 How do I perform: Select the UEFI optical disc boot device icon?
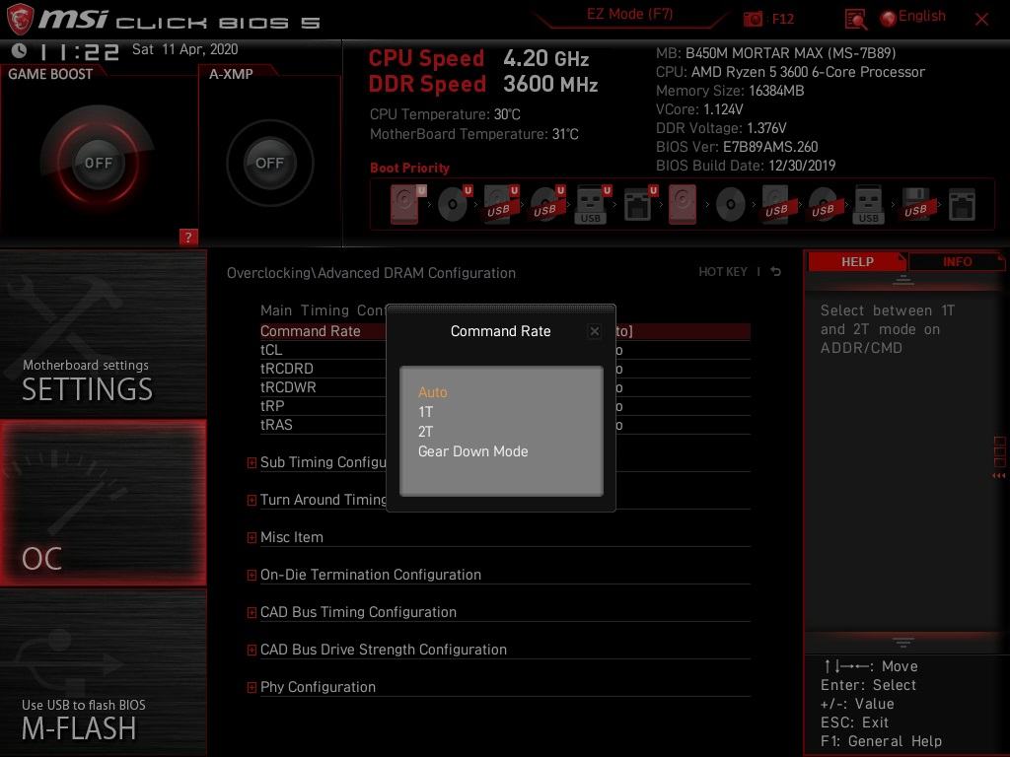(x=454, y=204)
